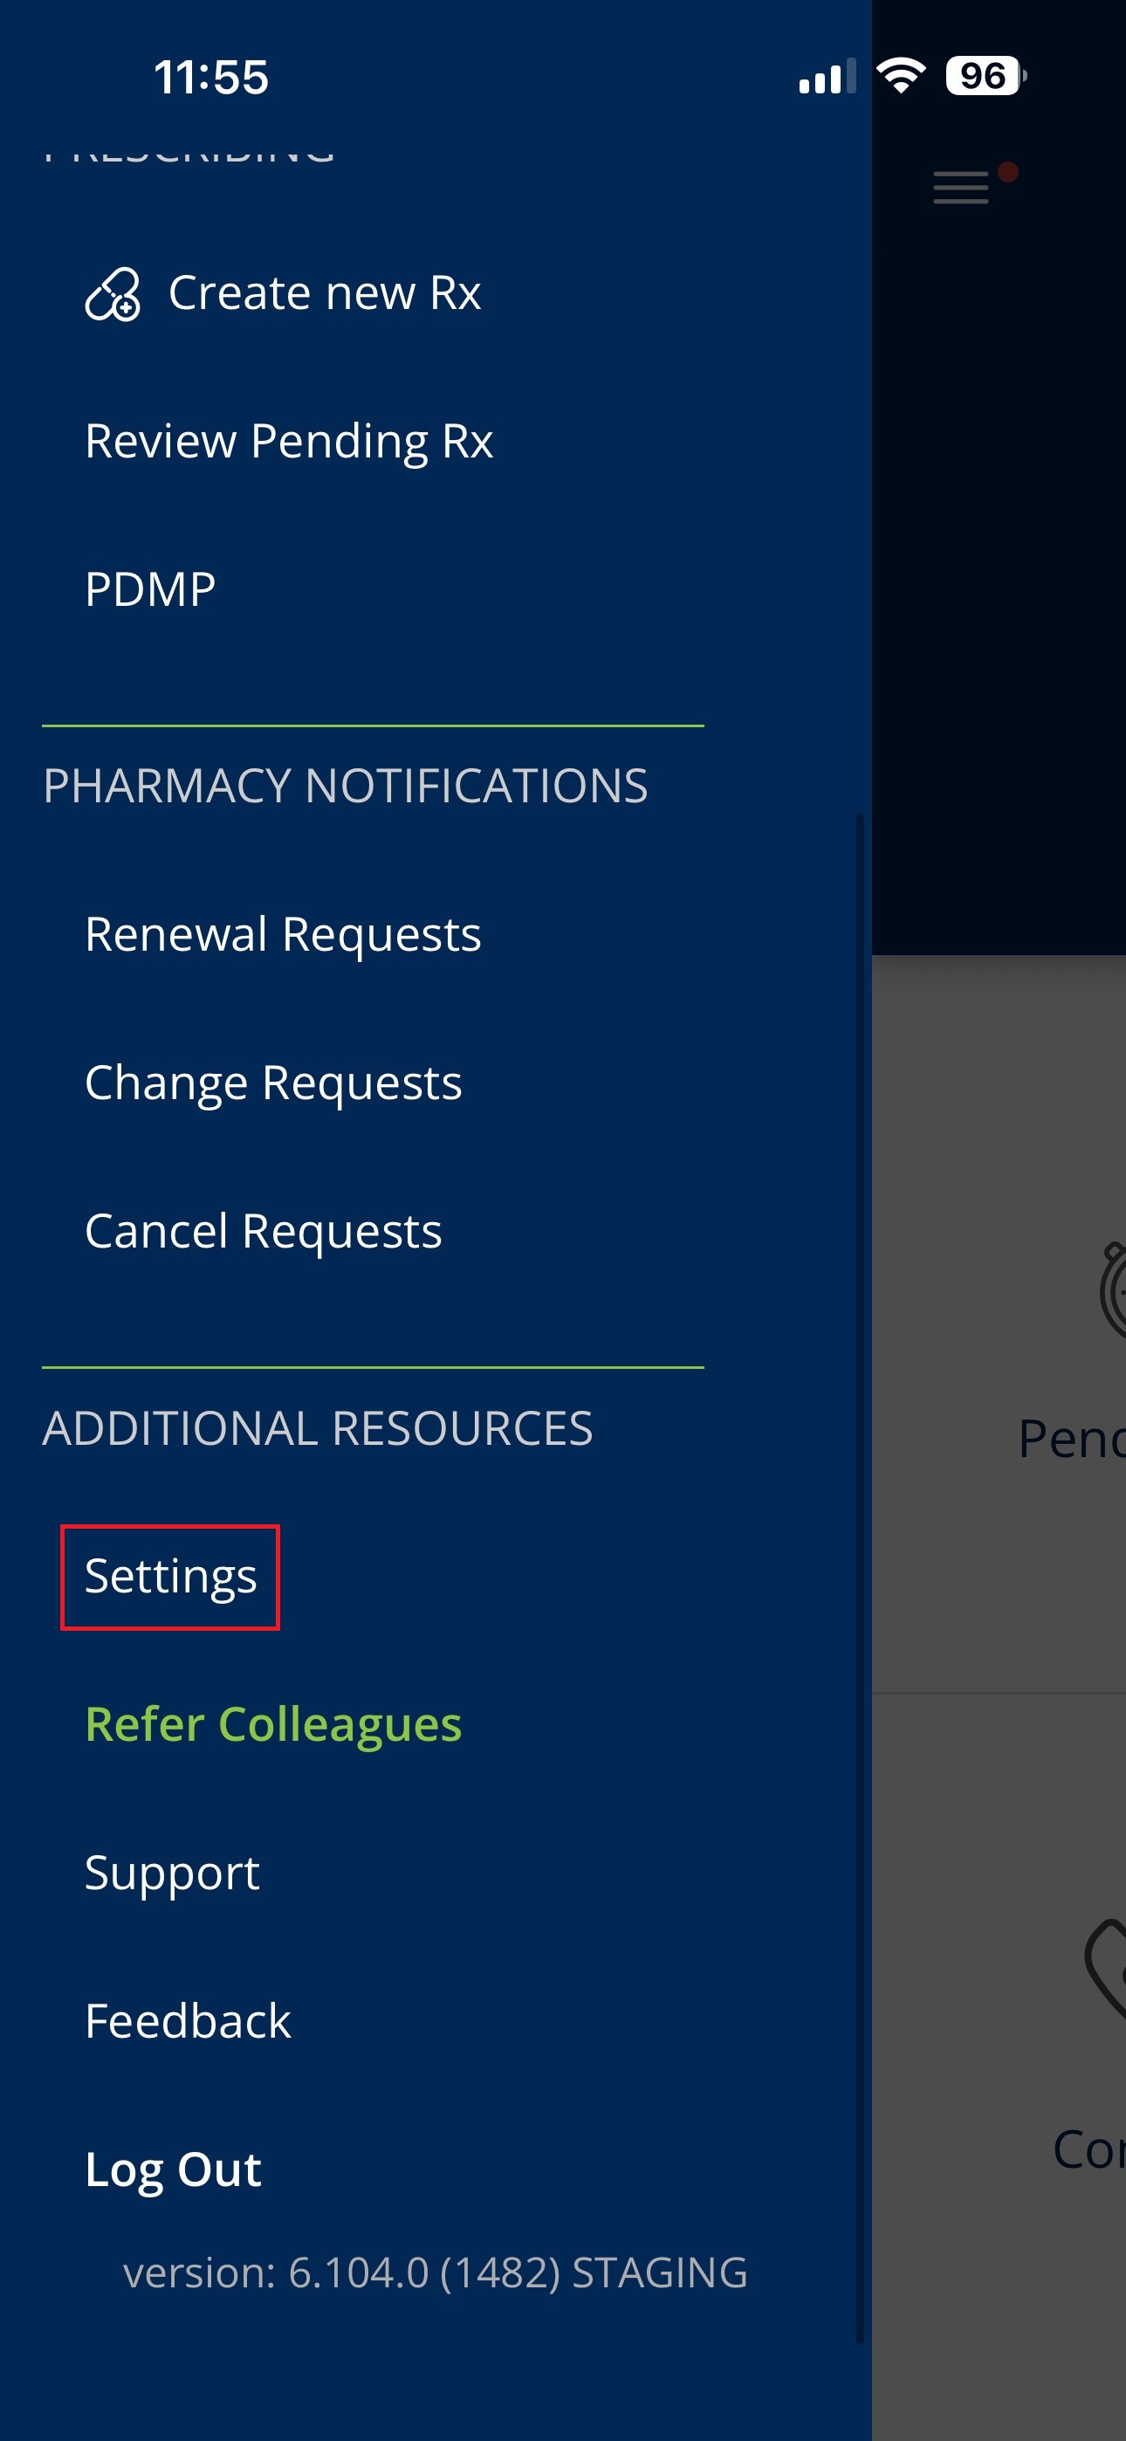Image resolution: width=1126 pixels, height=2441 pixels.
Task: Open Renewal Requests
Action: 283,934
